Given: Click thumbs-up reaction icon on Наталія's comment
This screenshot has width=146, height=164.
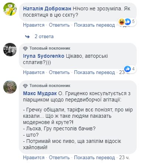Looking at the screenshot, I should [128, 21].
